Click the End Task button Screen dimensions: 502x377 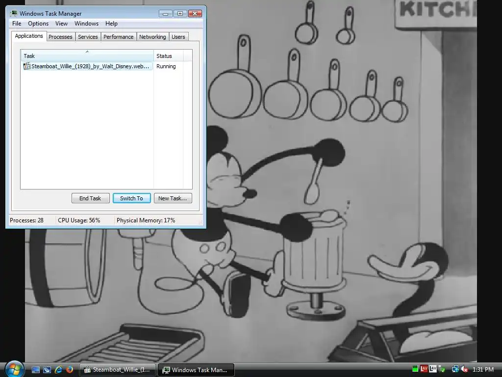coord(90,198)
